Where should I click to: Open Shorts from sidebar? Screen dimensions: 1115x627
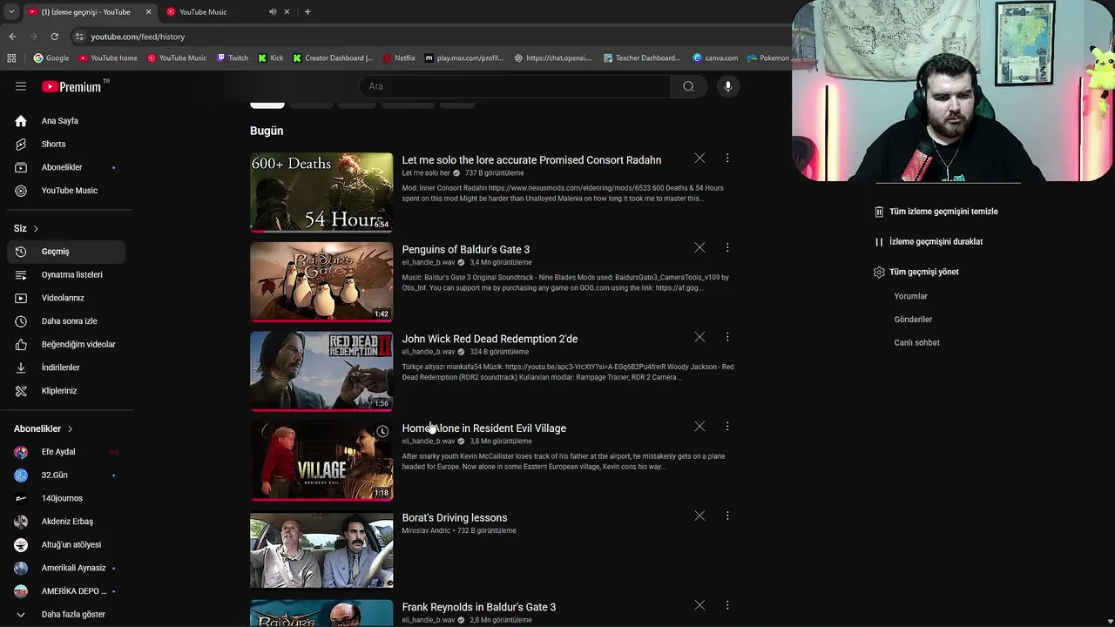coord(66,144)
